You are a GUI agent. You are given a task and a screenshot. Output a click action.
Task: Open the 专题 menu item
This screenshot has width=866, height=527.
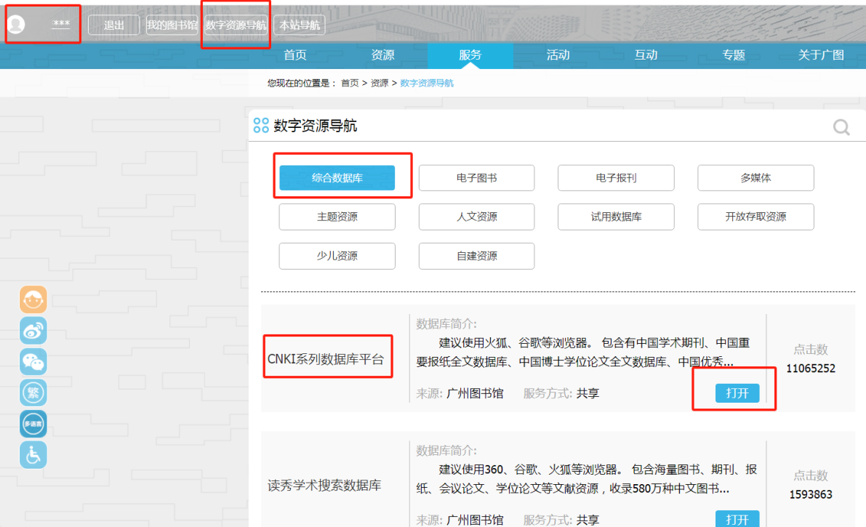pyautogui.click(x=734, y=55)
